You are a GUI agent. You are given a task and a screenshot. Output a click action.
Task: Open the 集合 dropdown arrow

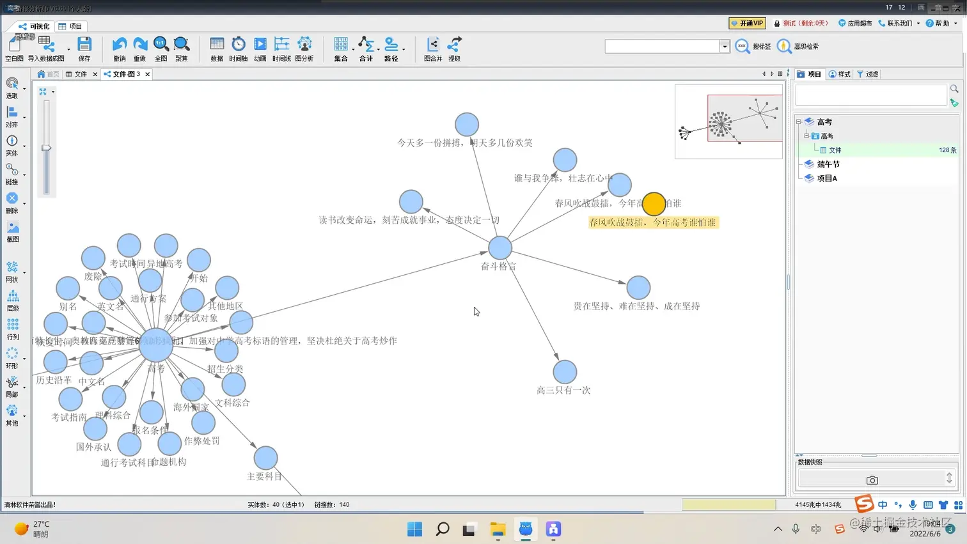(x=353, y=49)
